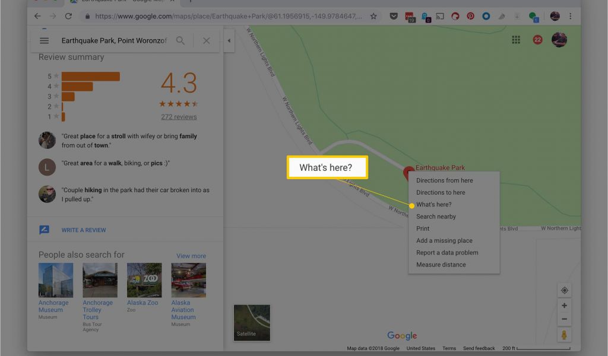
Task: Open the Chrome profile avatar in the toolbar
Action: 555,16
